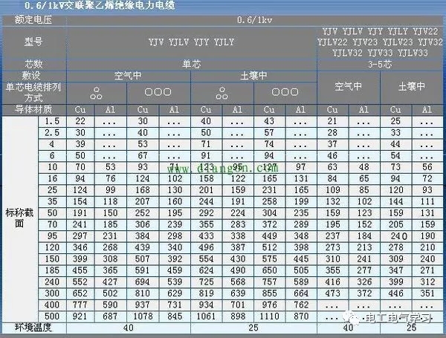Click the 500 cross-section row header

pyautogui.click(x=52, y=317)
